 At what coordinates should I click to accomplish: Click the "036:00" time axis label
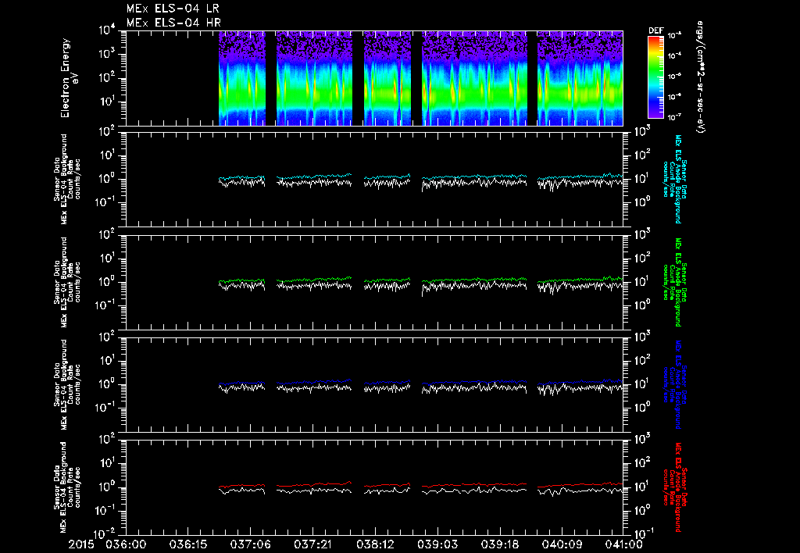(x=126, y=544)
